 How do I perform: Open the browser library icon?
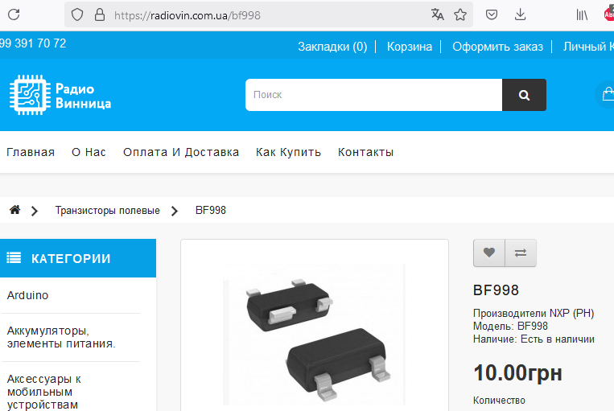[x=581, y=14]
